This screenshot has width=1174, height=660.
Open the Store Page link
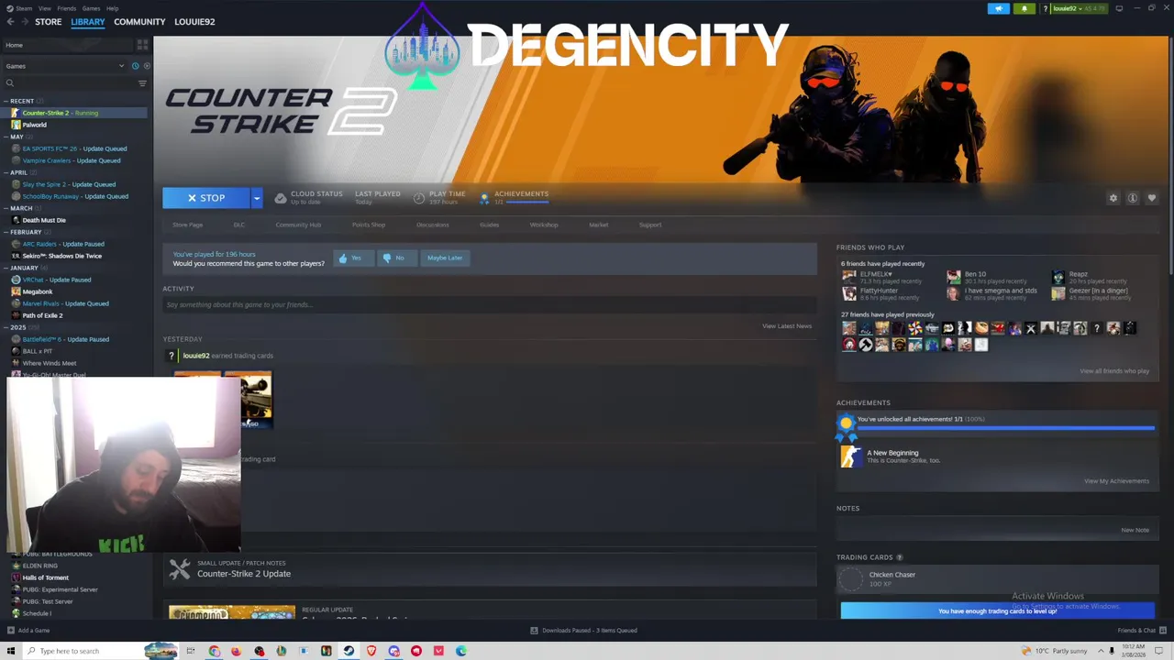(188, 225)
